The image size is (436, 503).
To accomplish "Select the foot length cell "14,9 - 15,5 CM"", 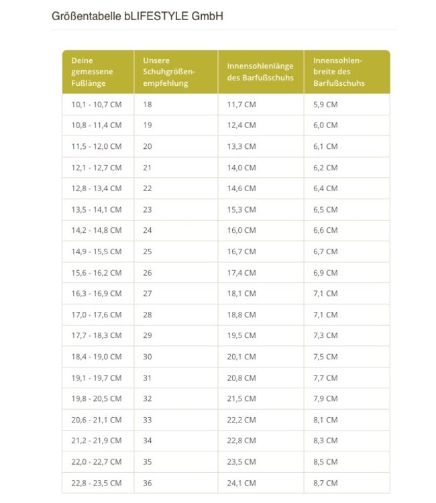I will pyautogui.click(x=97, y=251).
